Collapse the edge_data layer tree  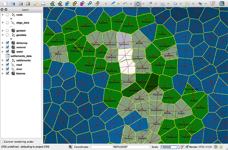point(2,22)
